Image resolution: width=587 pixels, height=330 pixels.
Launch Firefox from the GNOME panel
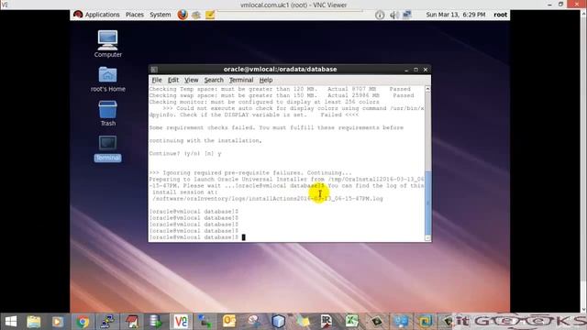tap(183, 15)
